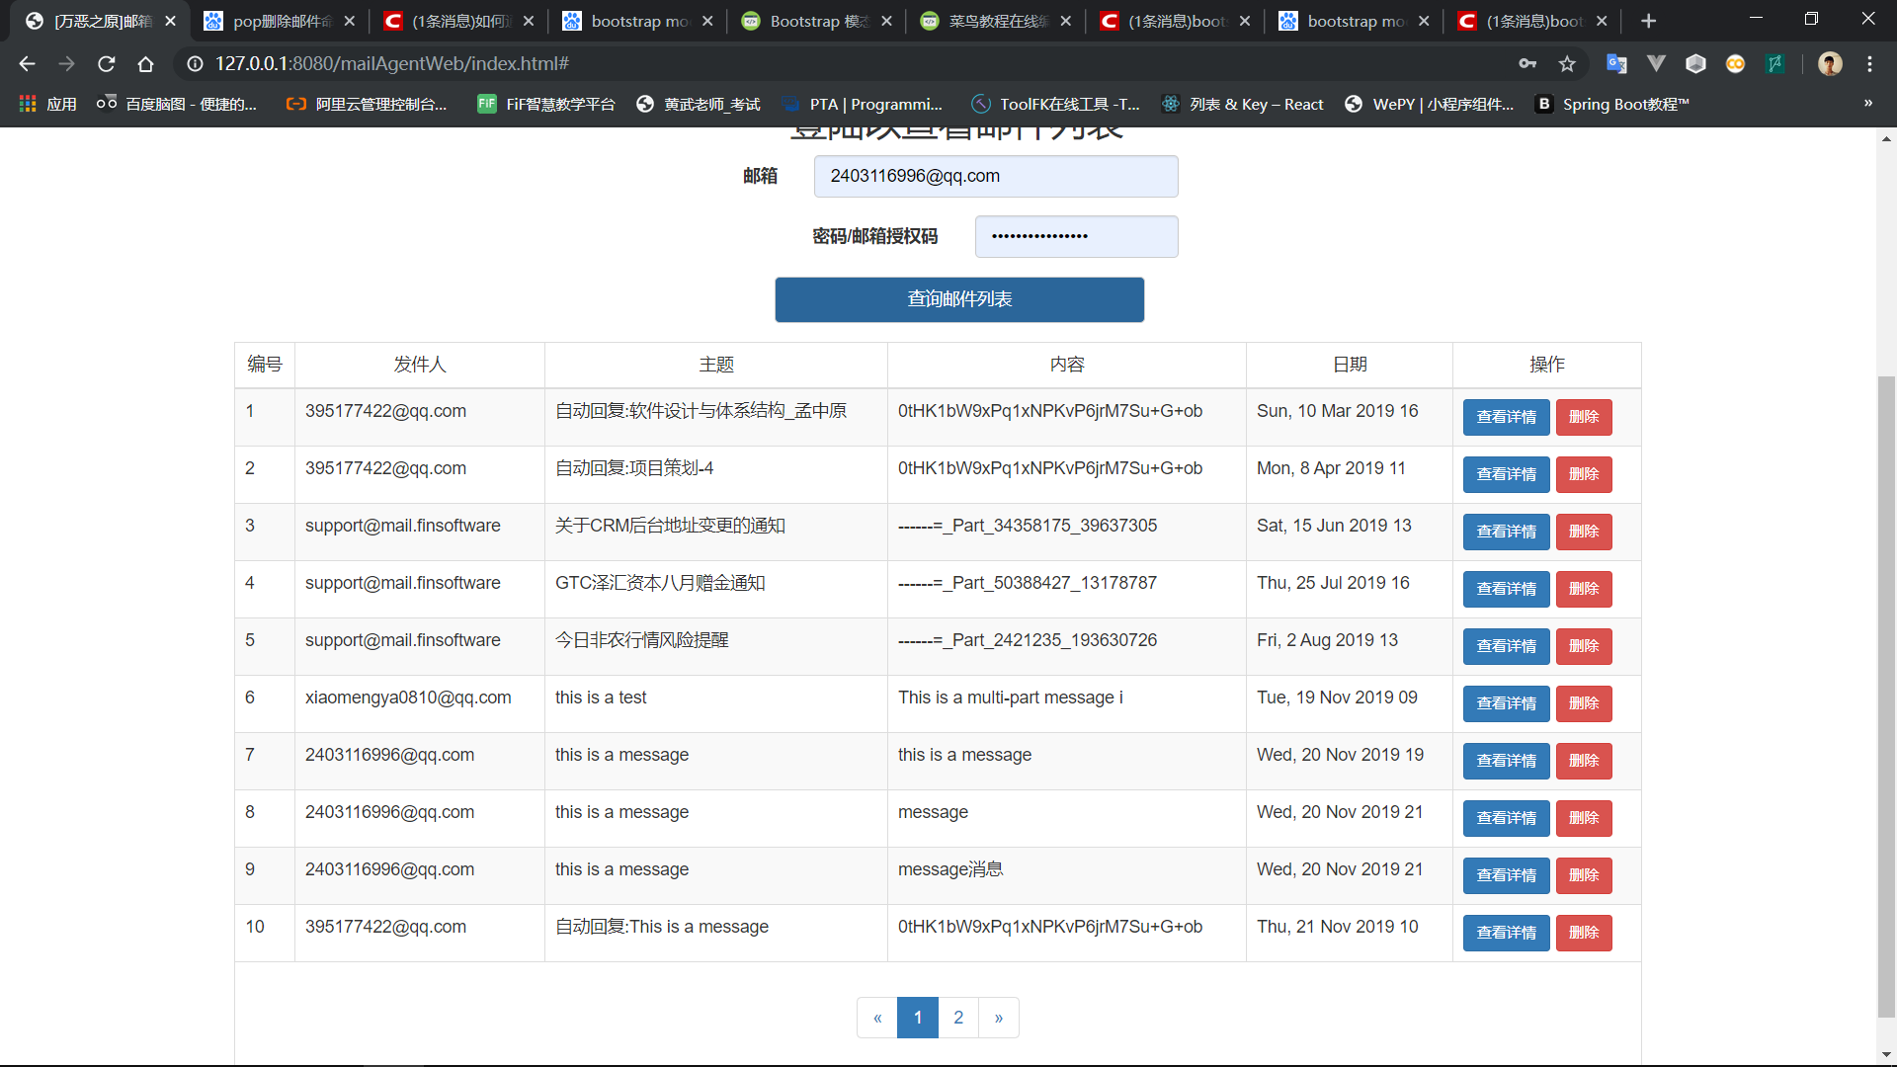Open page 2 in pagination
The width and height of the screenshot is (1897, 1067).
click(x=958, y=1018)
